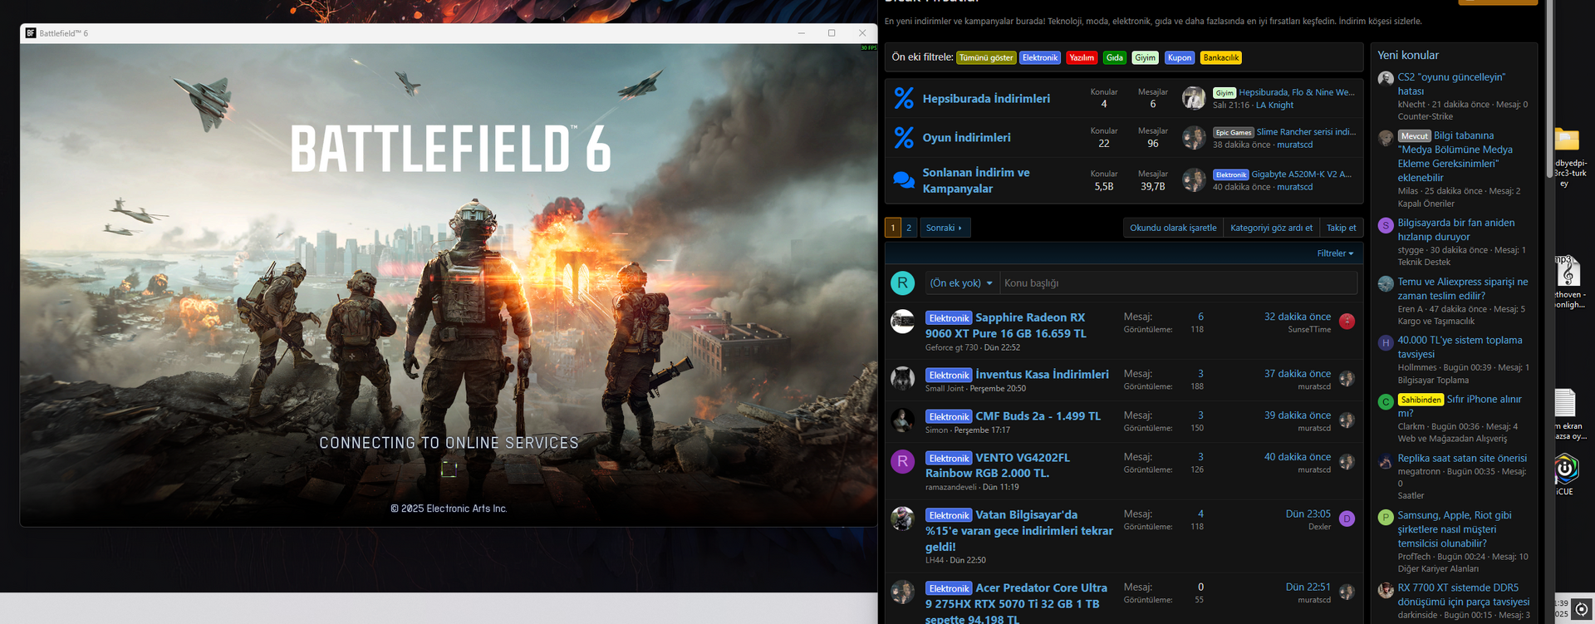Filter by Elektronik prefix in filter bar
The height and width of the screenshot is (624, 1595).
coord(1040,58)
